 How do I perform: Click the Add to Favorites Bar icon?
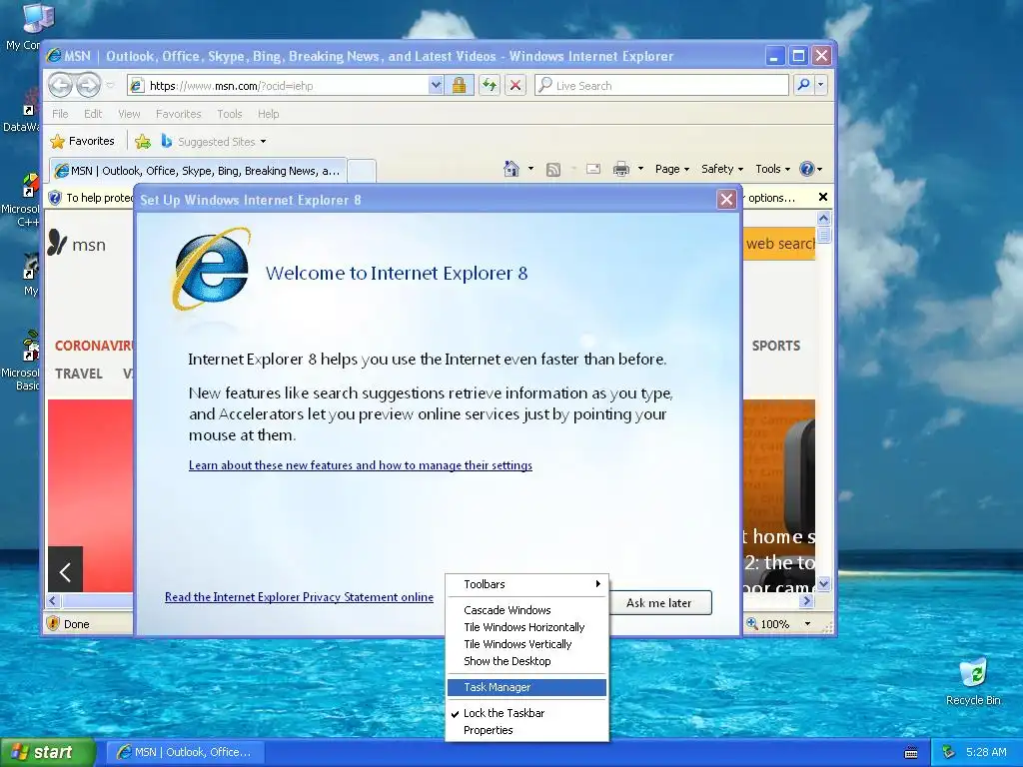tap(143, 141)
